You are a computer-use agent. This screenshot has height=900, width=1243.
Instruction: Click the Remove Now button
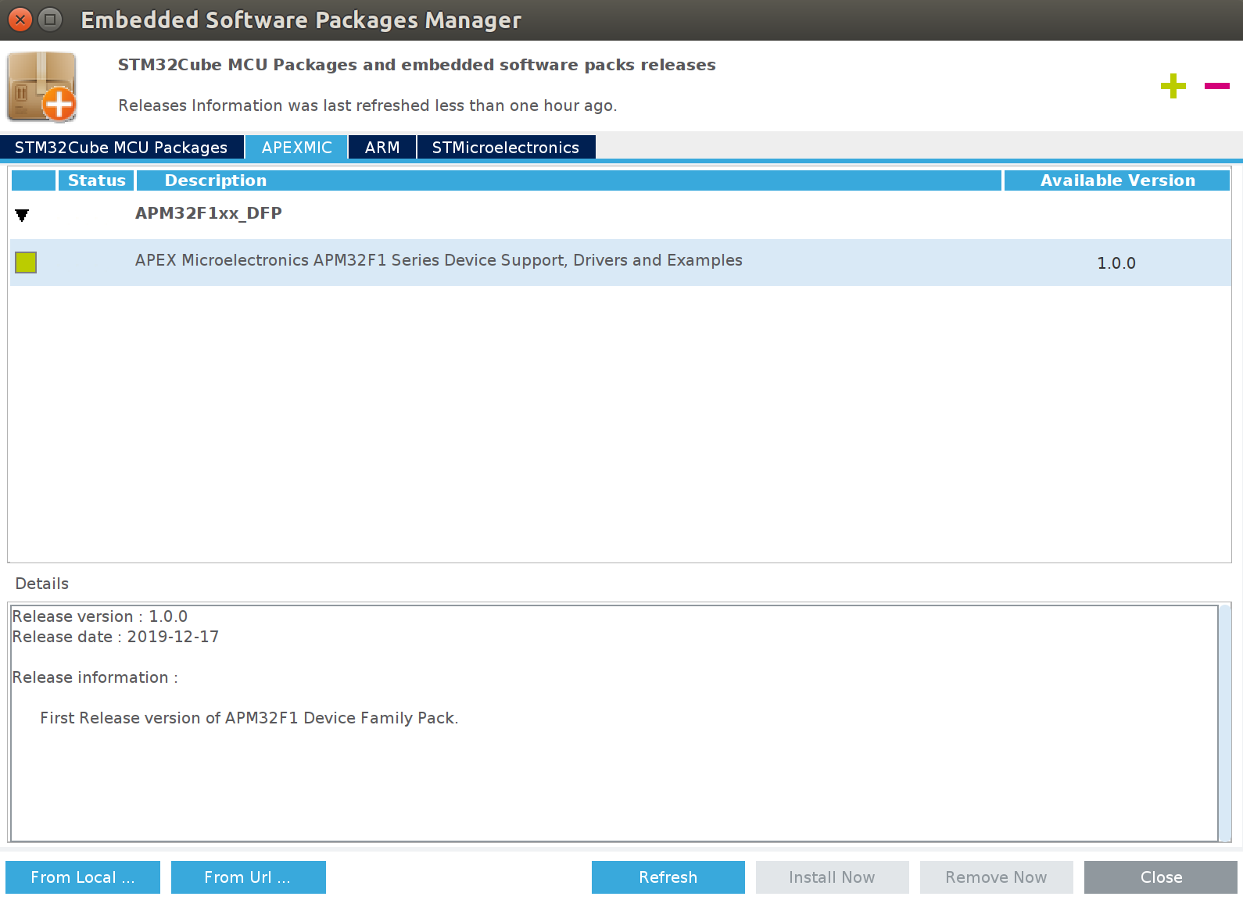pyautogui.click(x=997, y=877)
